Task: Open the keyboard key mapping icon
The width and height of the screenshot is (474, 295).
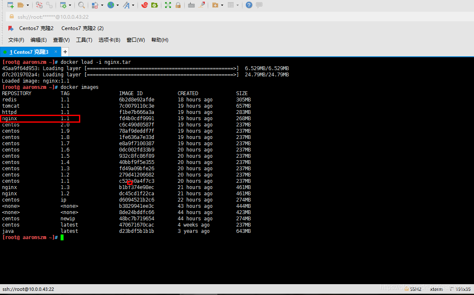Action: (x=191, y=5)
